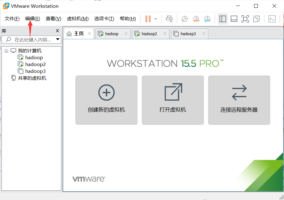Image resolution: width=284 pixels, height=200 pixels.
Task: Collapse the 我的计算机 tree node
Action: (x=6, y=51)
